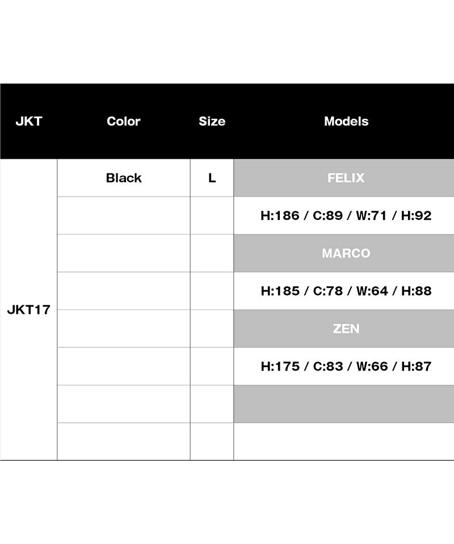Select the measurements row starting H:186
The image size is (454, 544).
coord(346,215)
